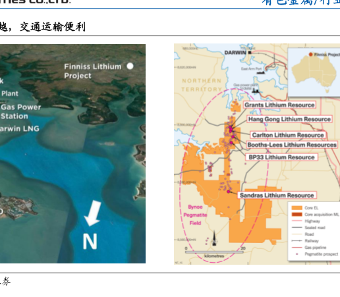This screenshot has width=340, height=297.
Task: Click the "Finniss Lithium Project" label on satellite image
Action: click(x=93, y=71)
